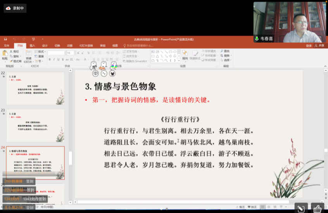Click the increase font size icon

point(78,53)
